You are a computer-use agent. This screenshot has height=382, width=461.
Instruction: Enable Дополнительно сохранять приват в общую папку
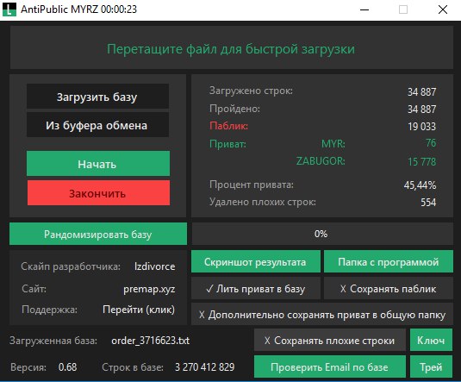322,315
